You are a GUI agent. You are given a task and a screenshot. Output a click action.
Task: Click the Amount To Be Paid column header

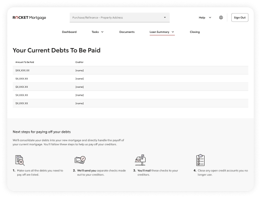click(25, 62)
